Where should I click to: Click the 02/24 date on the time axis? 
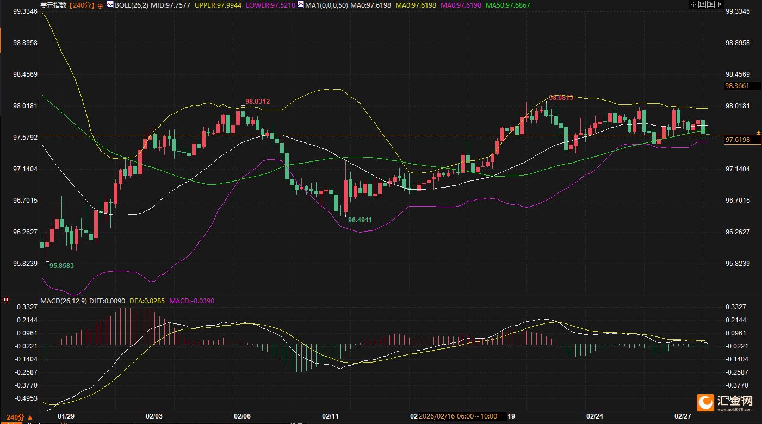tap(594, 416)
